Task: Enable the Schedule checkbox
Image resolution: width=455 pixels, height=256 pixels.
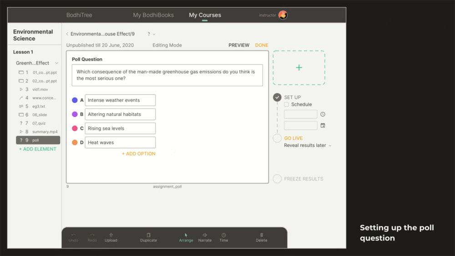Action: pos(287,105)
